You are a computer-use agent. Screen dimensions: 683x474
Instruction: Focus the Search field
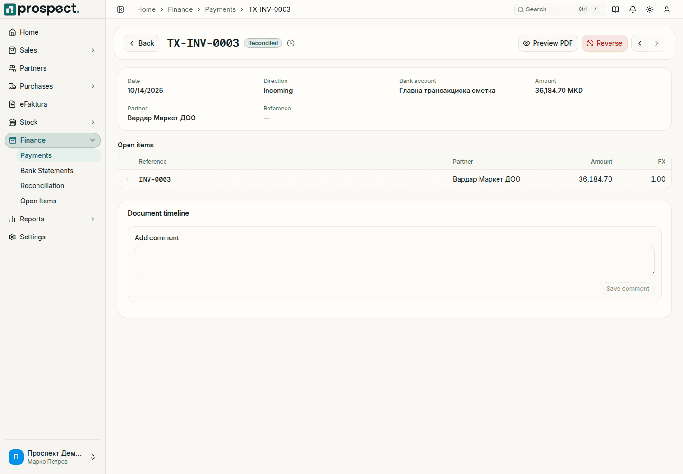[x=560, y=9]
